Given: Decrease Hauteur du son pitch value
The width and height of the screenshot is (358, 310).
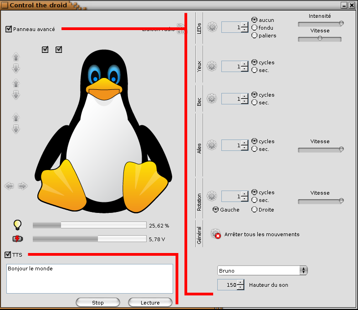Looking at the screenshot, I should tap(240, 287).
